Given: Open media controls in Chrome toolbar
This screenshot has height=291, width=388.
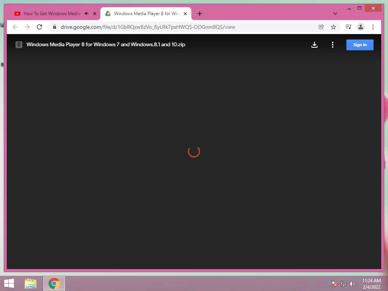Looking at the screenshot, I should pos(349,27).
